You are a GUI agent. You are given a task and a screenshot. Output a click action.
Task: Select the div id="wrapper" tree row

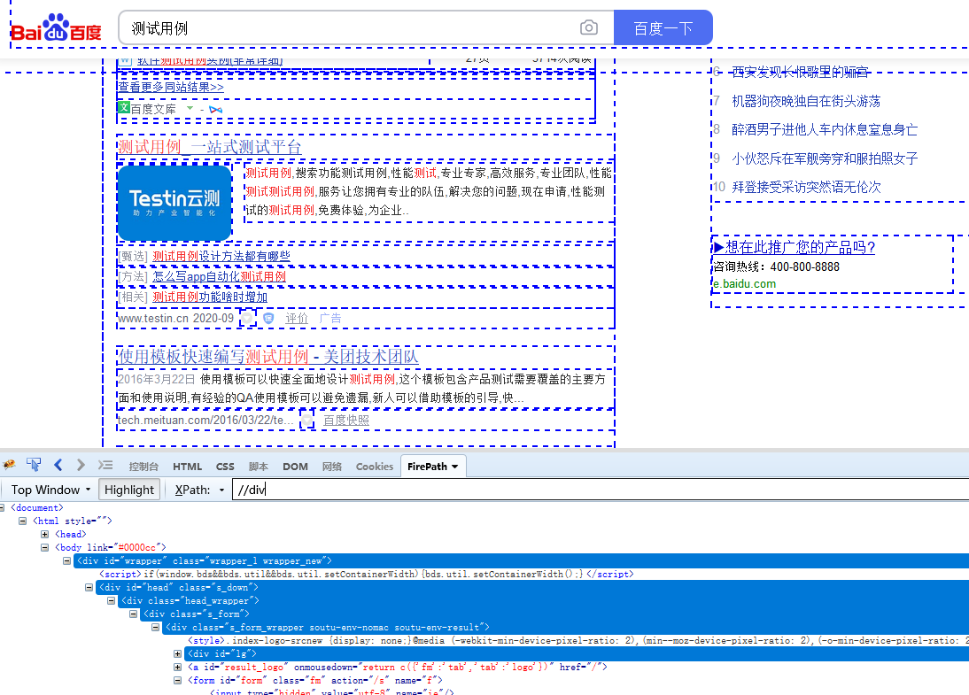click(x=521, y=561)
